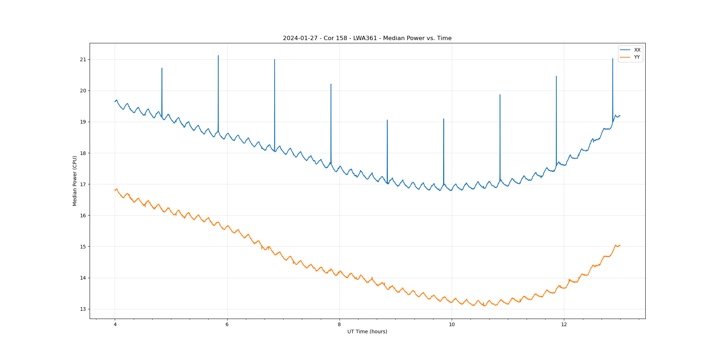Image resolution: width=717 pixels, height=358 pixels.
Task: Select the XX label in legend
Action: [637, 50]
